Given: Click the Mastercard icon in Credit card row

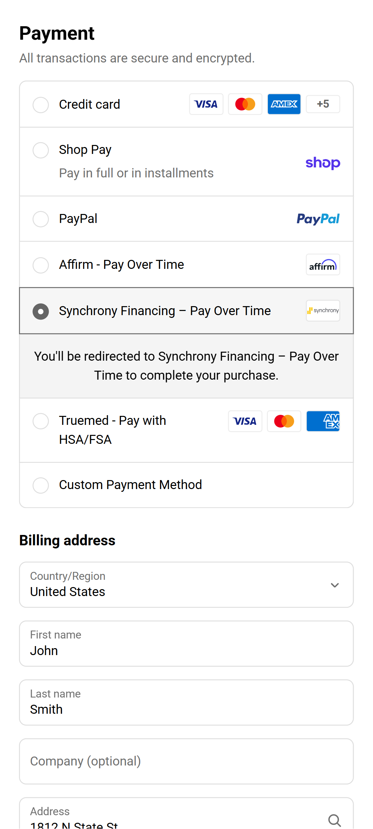Looking at the screenshot, I should click(245, 104).
